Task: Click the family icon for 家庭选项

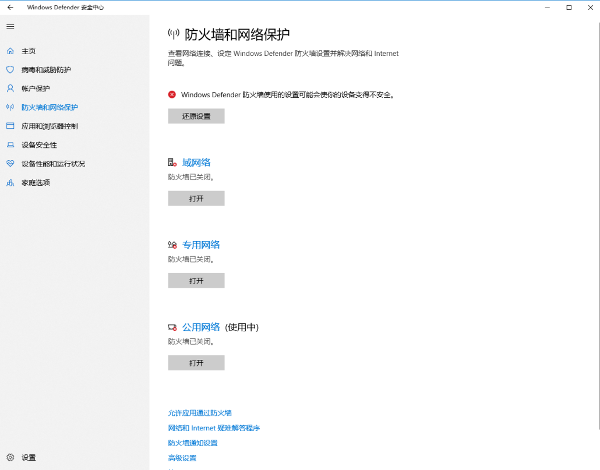Action: pos(10,182)
